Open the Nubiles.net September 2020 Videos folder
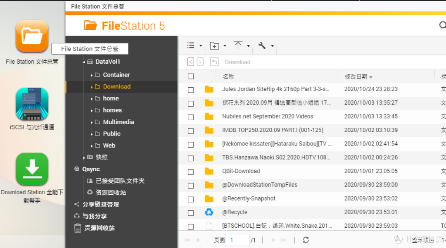Viewport: 446px width, 248px height. (267, 117)
